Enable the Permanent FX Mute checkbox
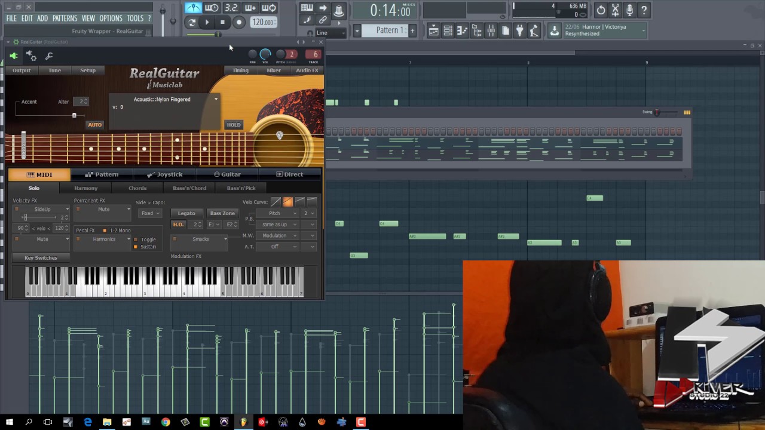This screenshot has width=765, height=430. tap(78, 210)
